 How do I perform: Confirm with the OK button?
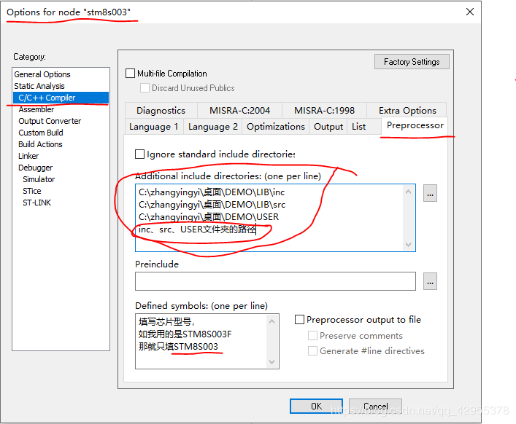[x=316, y=407]
